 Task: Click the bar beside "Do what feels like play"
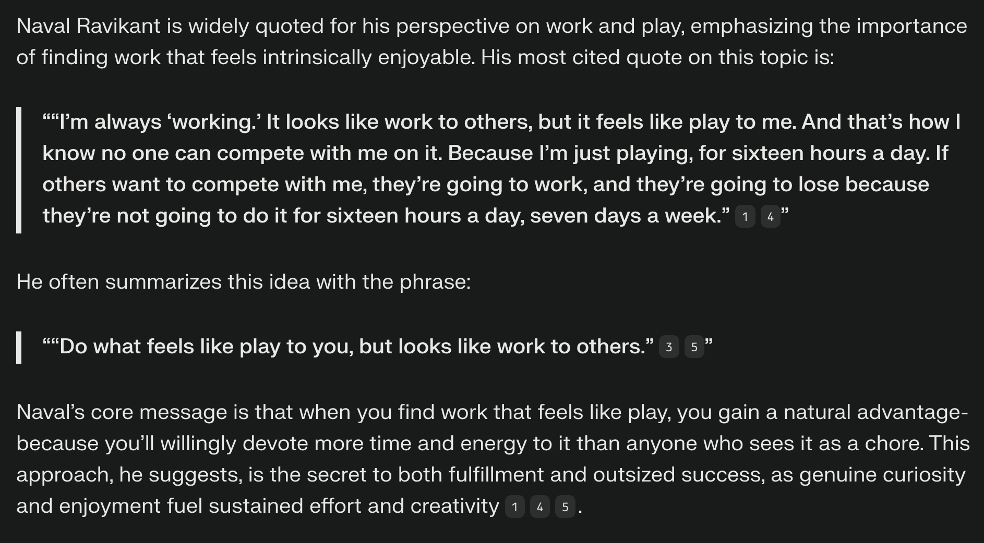coord(19,347)
